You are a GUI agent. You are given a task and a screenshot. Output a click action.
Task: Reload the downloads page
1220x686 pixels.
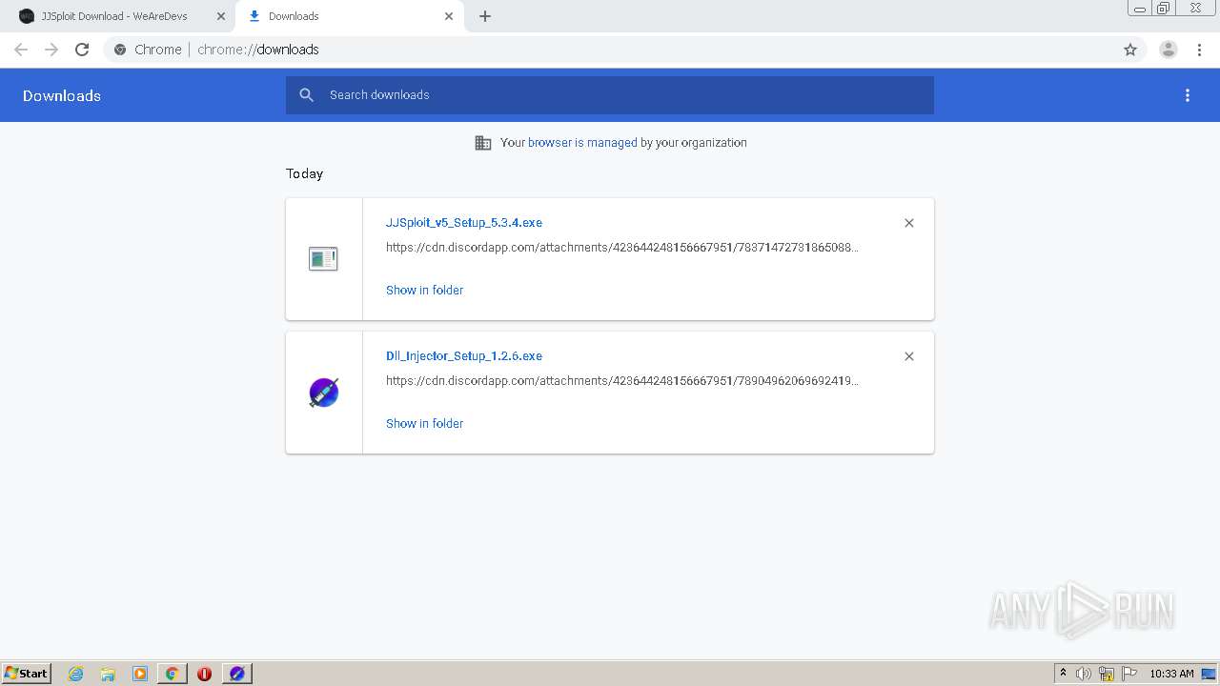point(82,50)
